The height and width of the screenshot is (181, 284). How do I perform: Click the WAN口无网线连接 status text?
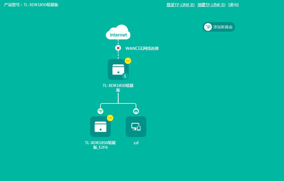[x=142, y=48]
